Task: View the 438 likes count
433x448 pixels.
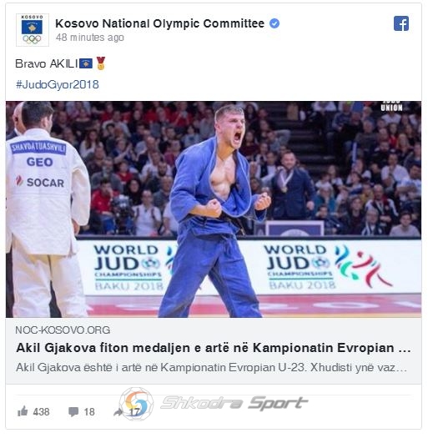Action: coord(41,412)
